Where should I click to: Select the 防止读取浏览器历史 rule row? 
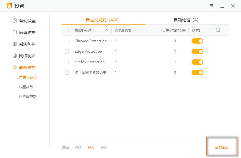click(x=91, y=73)
